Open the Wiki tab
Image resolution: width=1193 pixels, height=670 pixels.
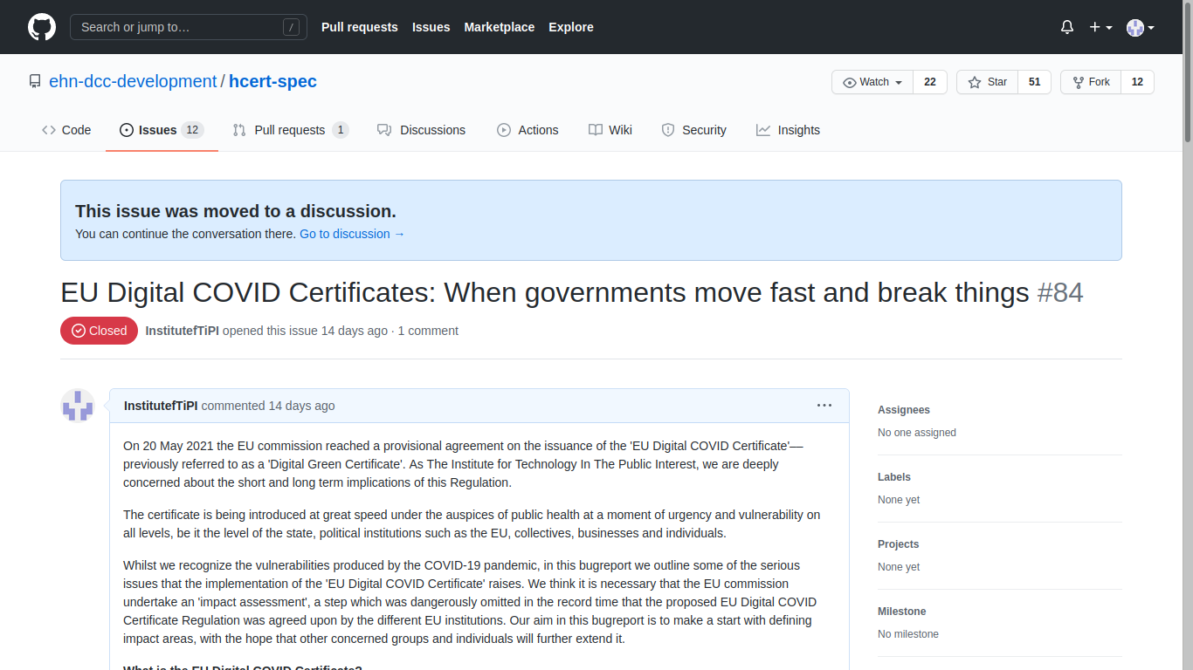(610, 130)
